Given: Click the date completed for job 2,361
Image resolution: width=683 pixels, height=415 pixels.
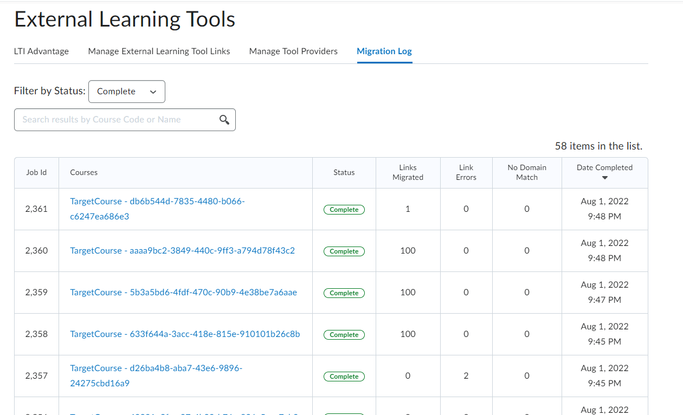Looking at the screenshot, I should 604,209.
